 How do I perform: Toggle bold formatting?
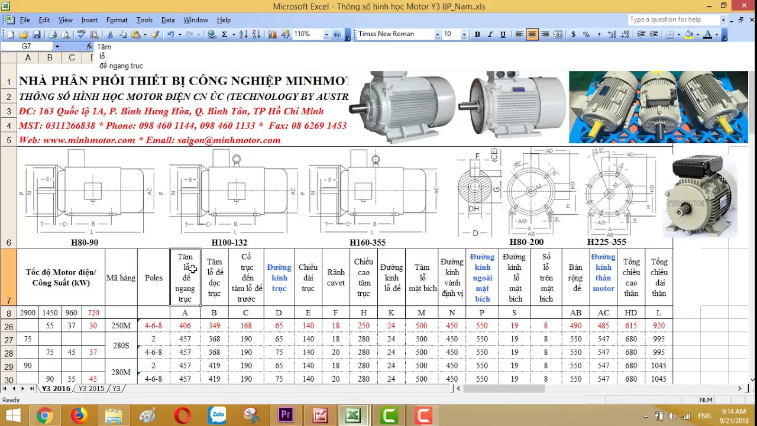click(x=477, y=34)
